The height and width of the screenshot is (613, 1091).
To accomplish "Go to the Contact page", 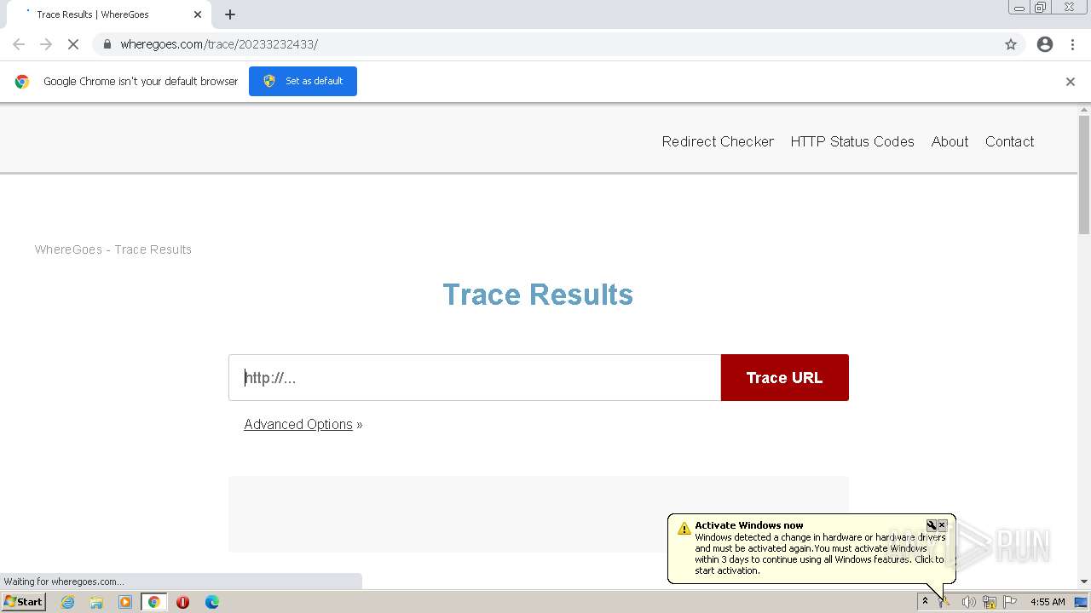I will pyautogui.click(x=1009, y=141).
